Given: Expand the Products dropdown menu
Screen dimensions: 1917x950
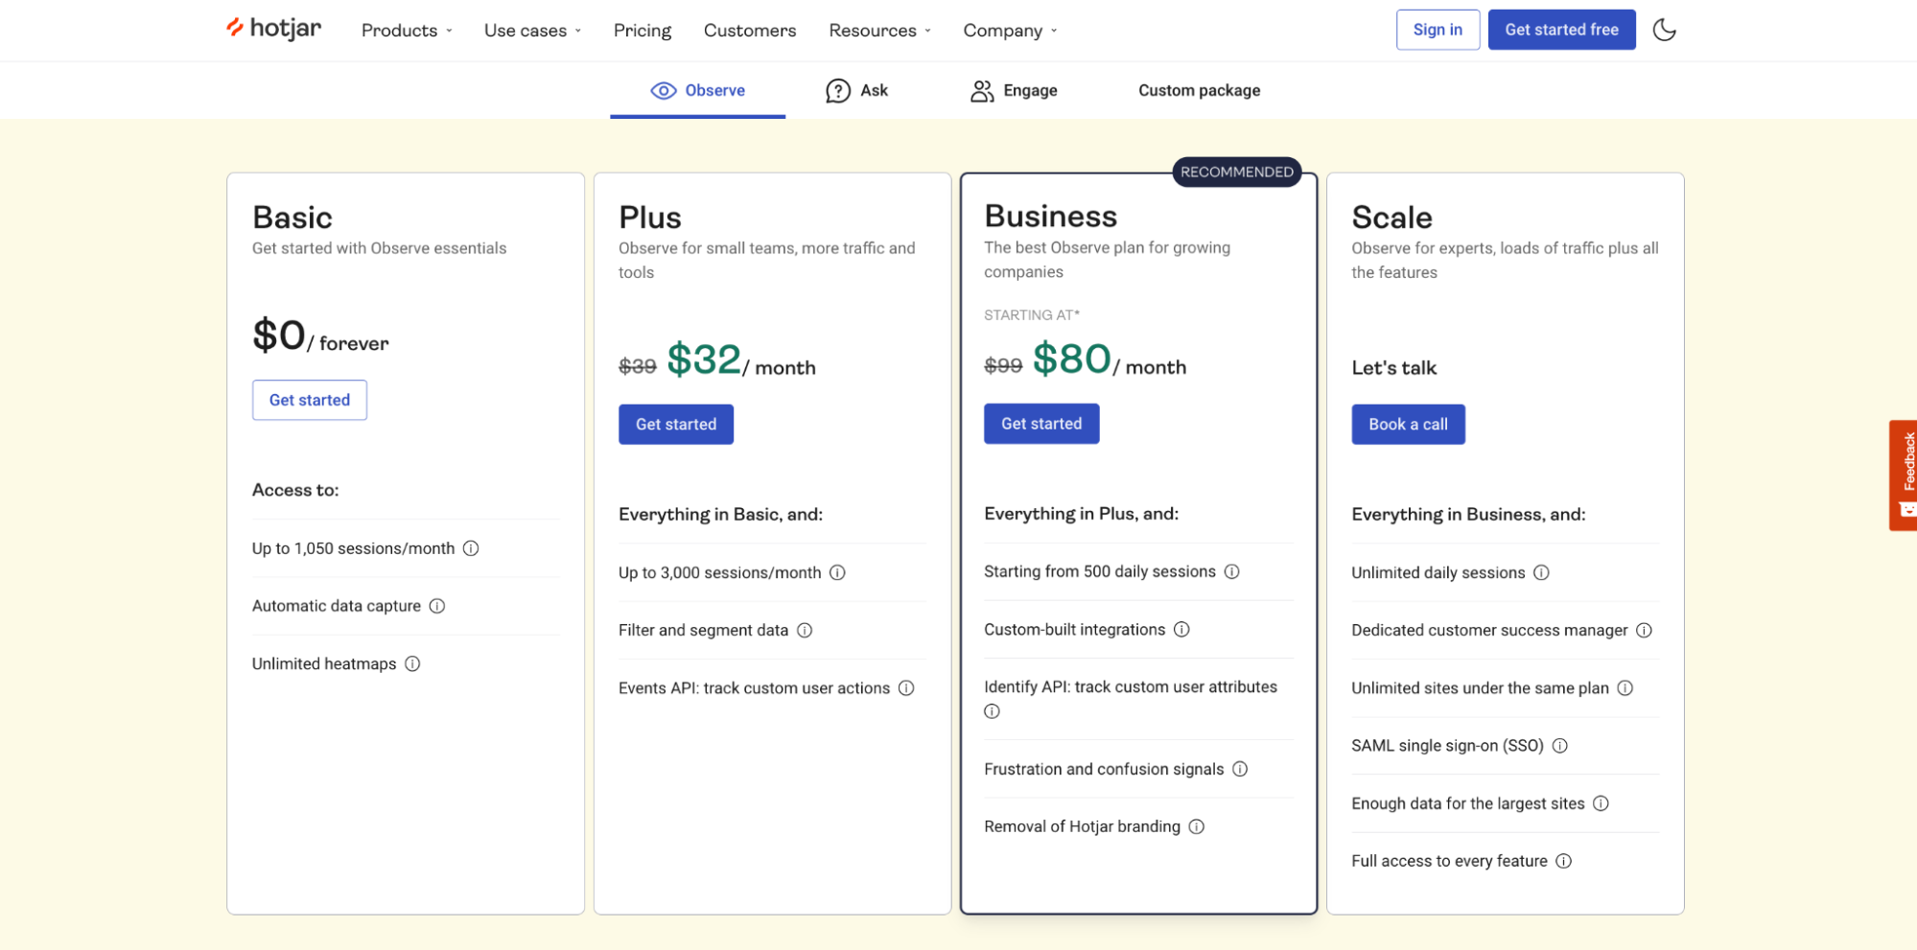Looking at the screenshot, I should [407, 31].
